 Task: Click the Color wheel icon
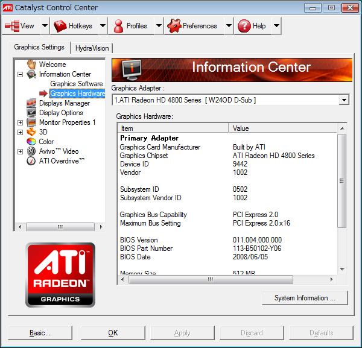click(31, 142)
